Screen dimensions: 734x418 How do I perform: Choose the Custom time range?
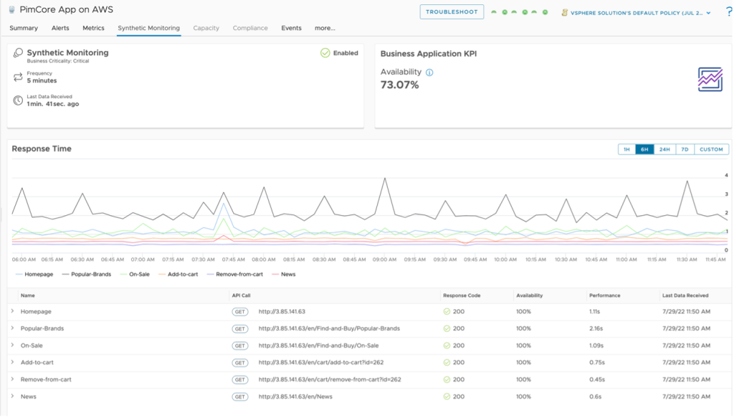click(x=712, y=149)
